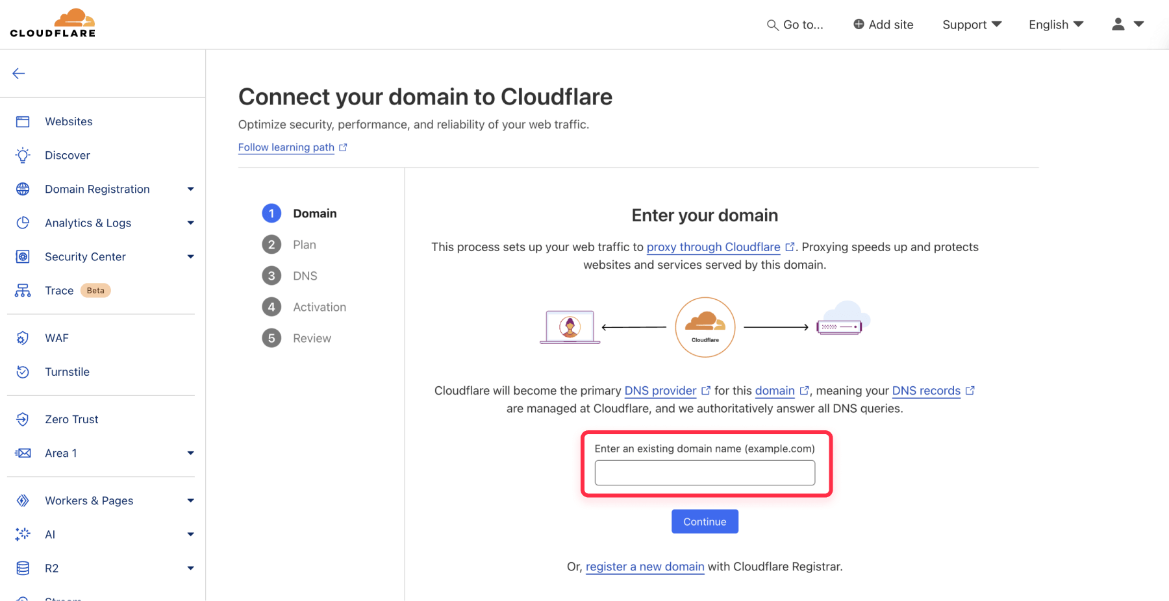The height and width of the screenshot is (601, 1169).
Task: Expand the Area 1 submenu
Action: pos(191,453)
